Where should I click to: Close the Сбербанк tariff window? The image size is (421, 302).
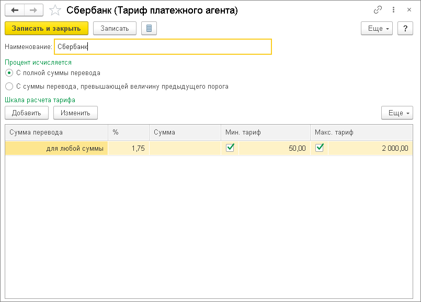pos(408,10)
